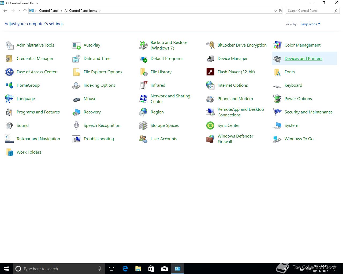Viewport: 343px width, 274px height.
Task: Open the Infrared icon
Action: tap(143, 85)
